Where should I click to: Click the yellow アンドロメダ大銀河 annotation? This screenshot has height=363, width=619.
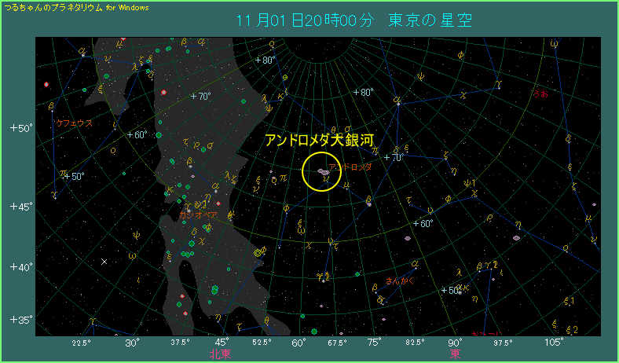318,140
